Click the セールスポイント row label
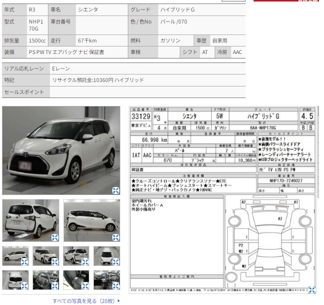This screenshot has width=324, height=305. [26, 92]
